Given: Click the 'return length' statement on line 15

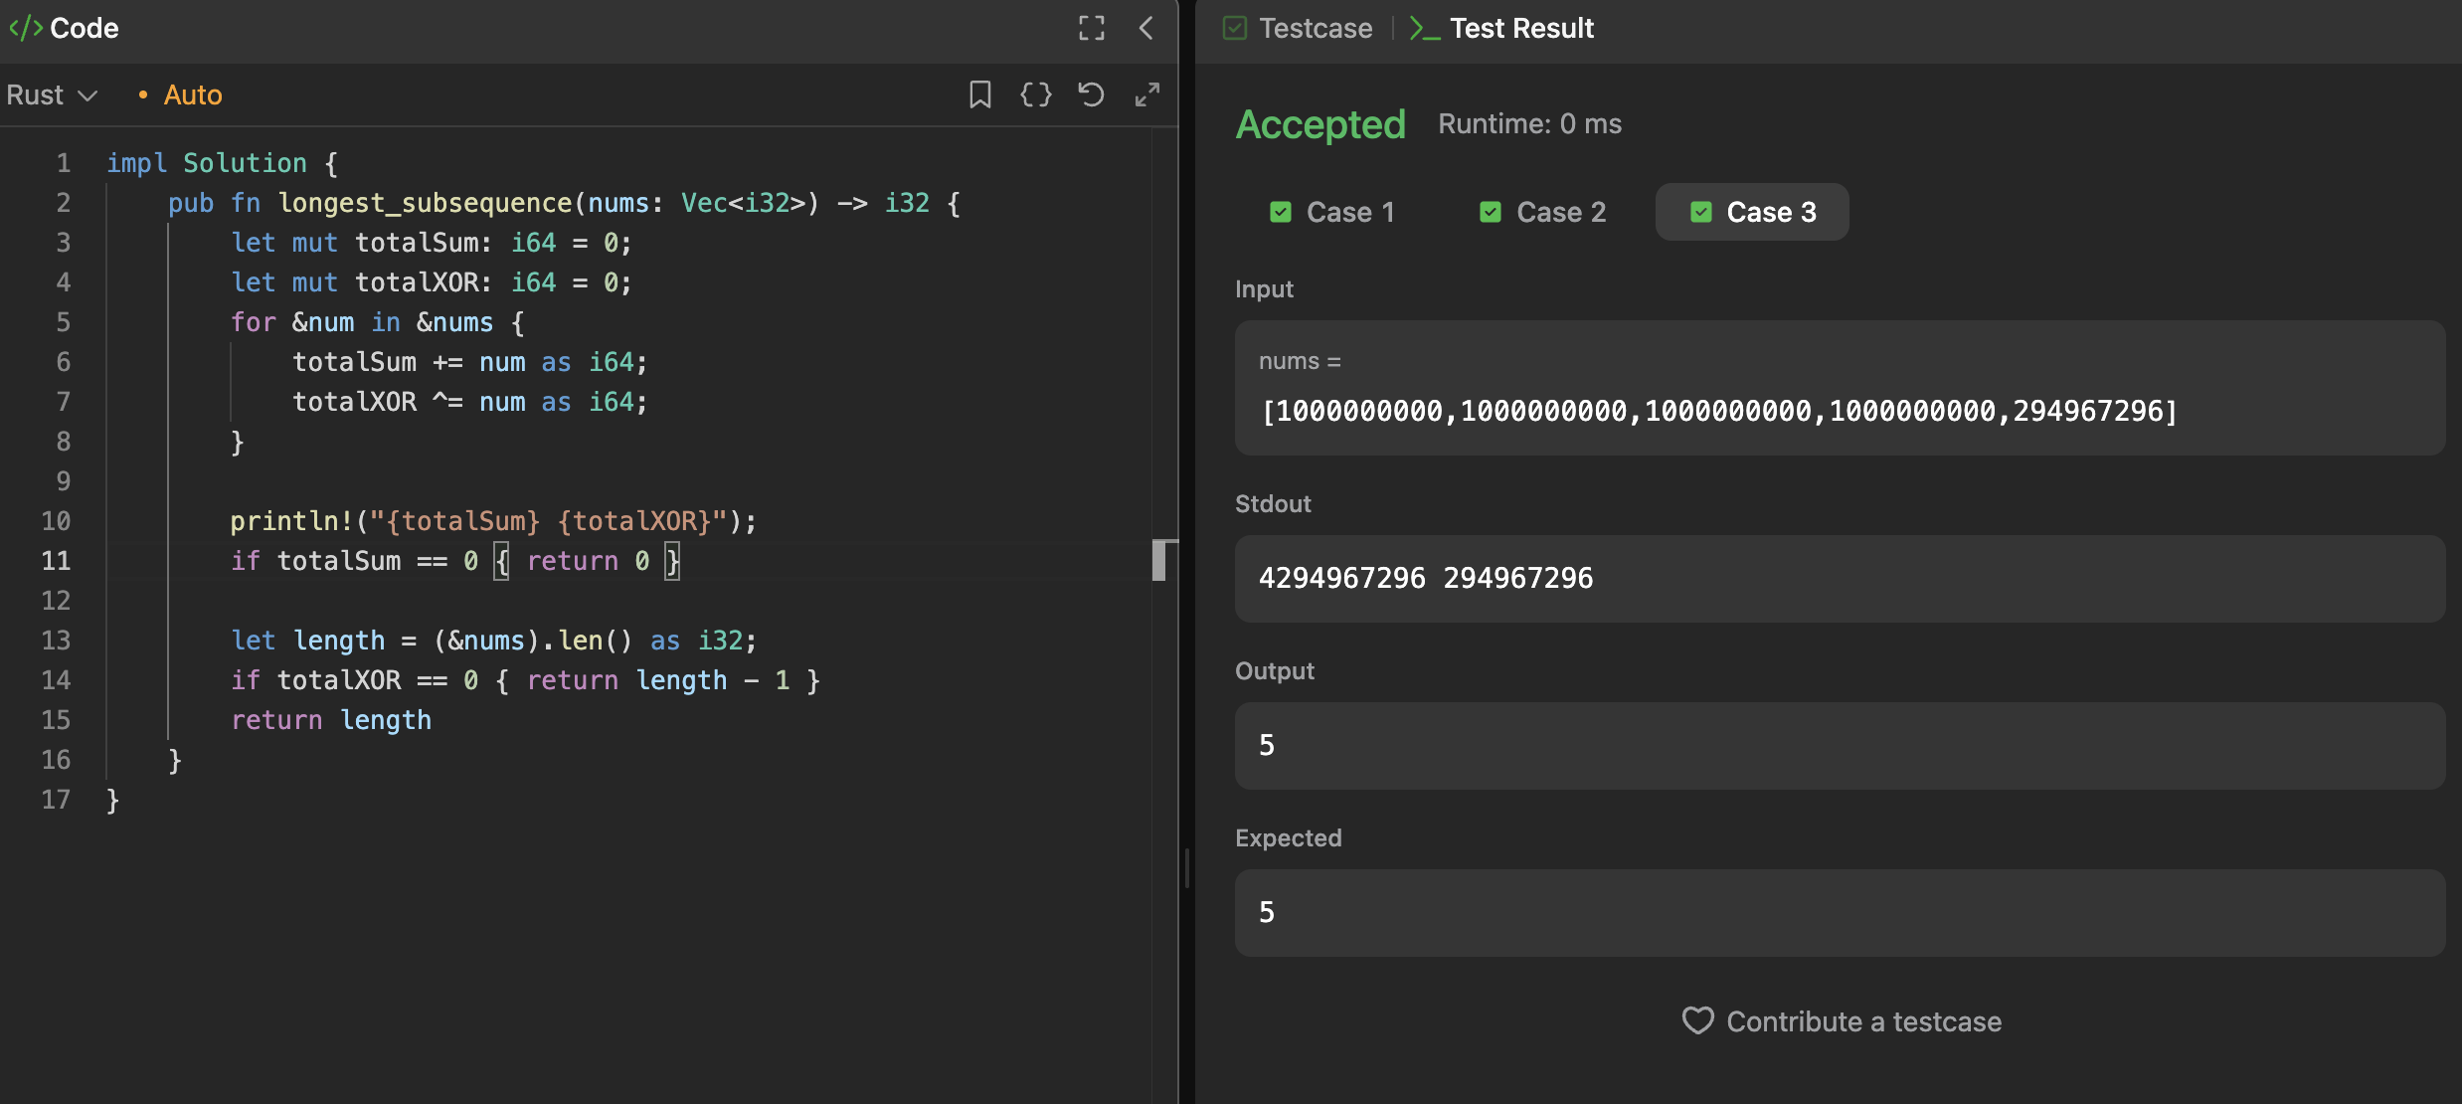Looking at the screenshot, I should pyautogui.click(x=331, y=720).
